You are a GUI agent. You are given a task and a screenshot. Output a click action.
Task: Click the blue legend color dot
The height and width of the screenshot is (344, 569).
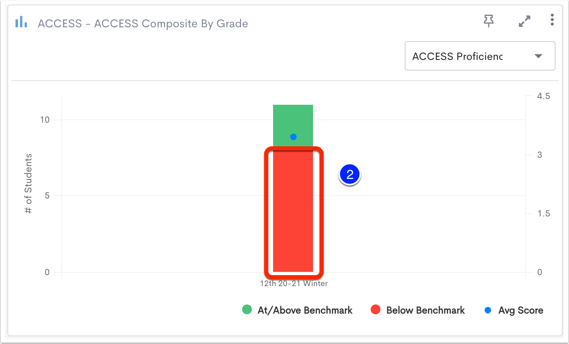coord(488,310)
